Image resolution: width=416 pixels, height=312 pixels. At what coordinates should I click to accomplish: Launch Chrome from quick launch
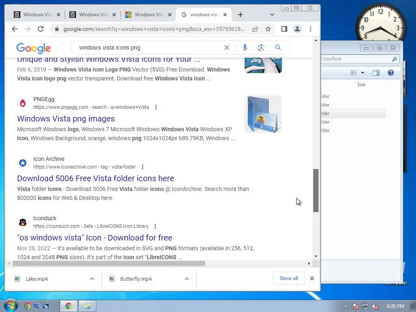(27, 306)
